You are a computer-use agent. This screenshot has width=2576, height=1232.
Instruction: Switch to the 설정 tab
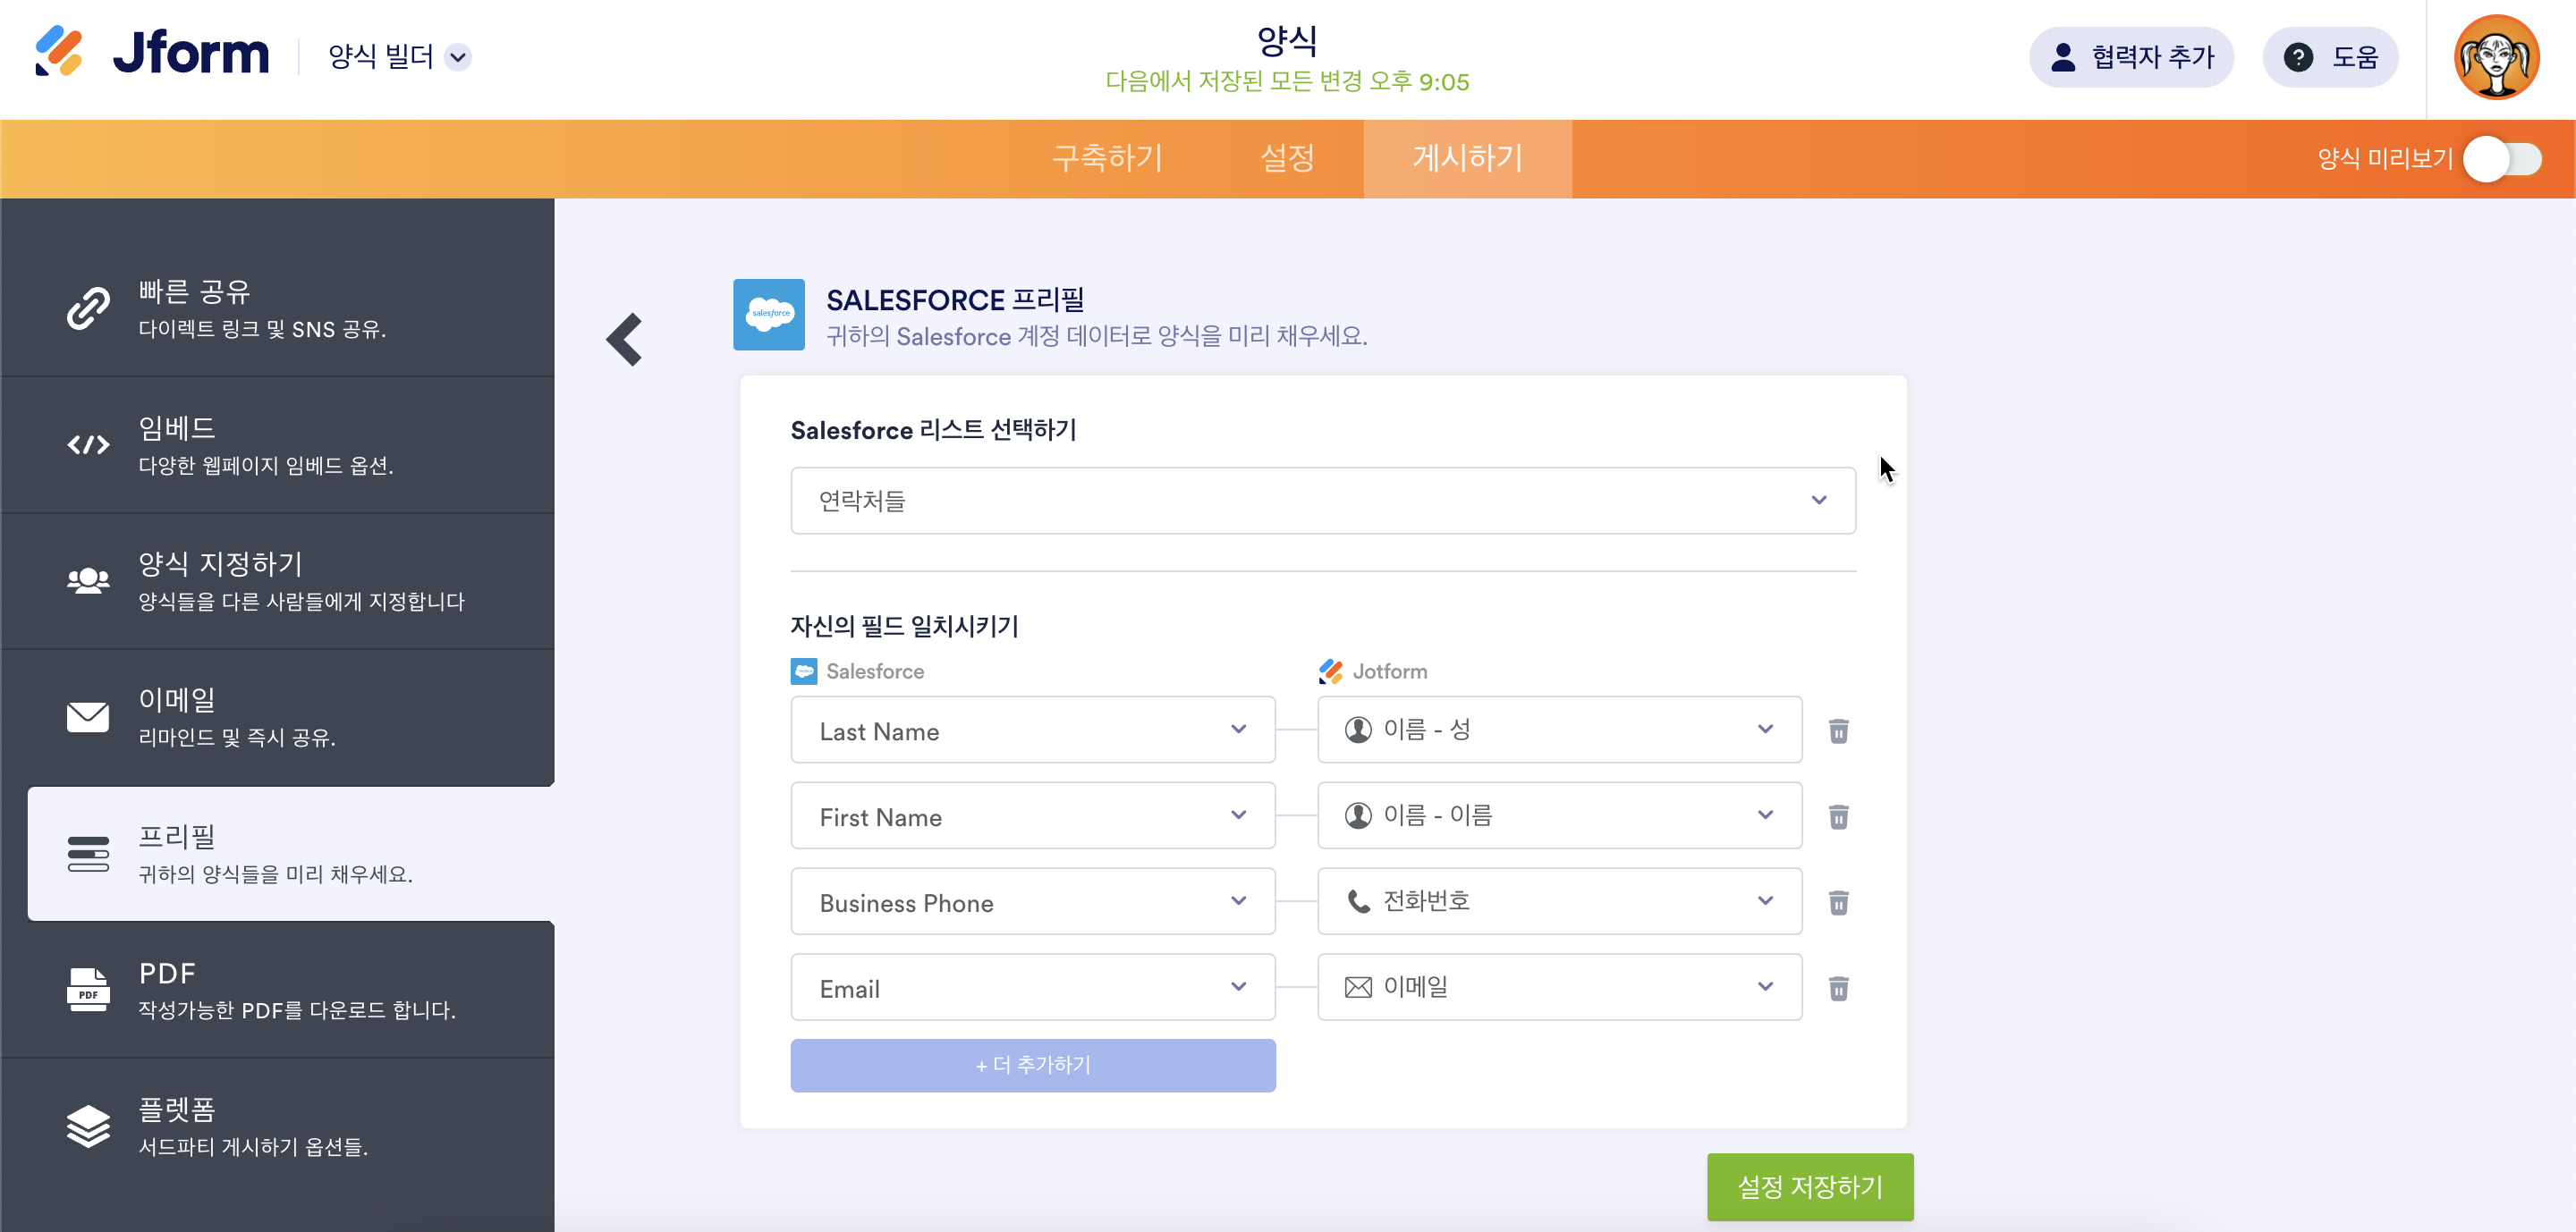[x=1287, y=159]
